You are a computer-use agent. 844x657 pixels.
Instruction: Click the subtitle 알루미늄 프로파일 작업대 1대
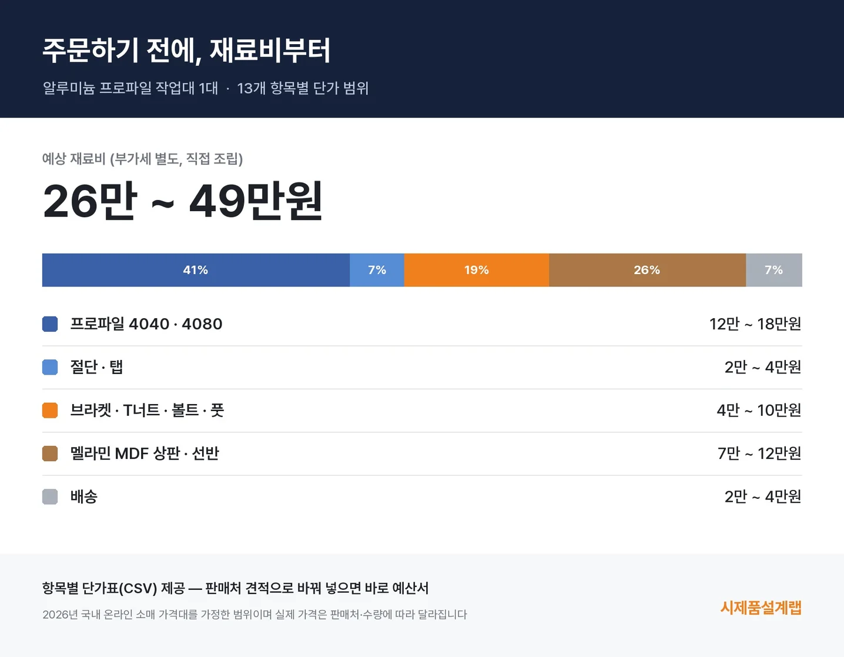(x=130, y=88)
